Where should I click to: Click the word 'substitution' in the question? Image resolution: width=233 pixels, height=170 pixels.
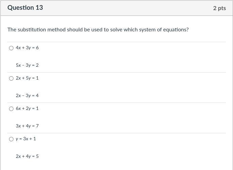(x=32, y=30)
